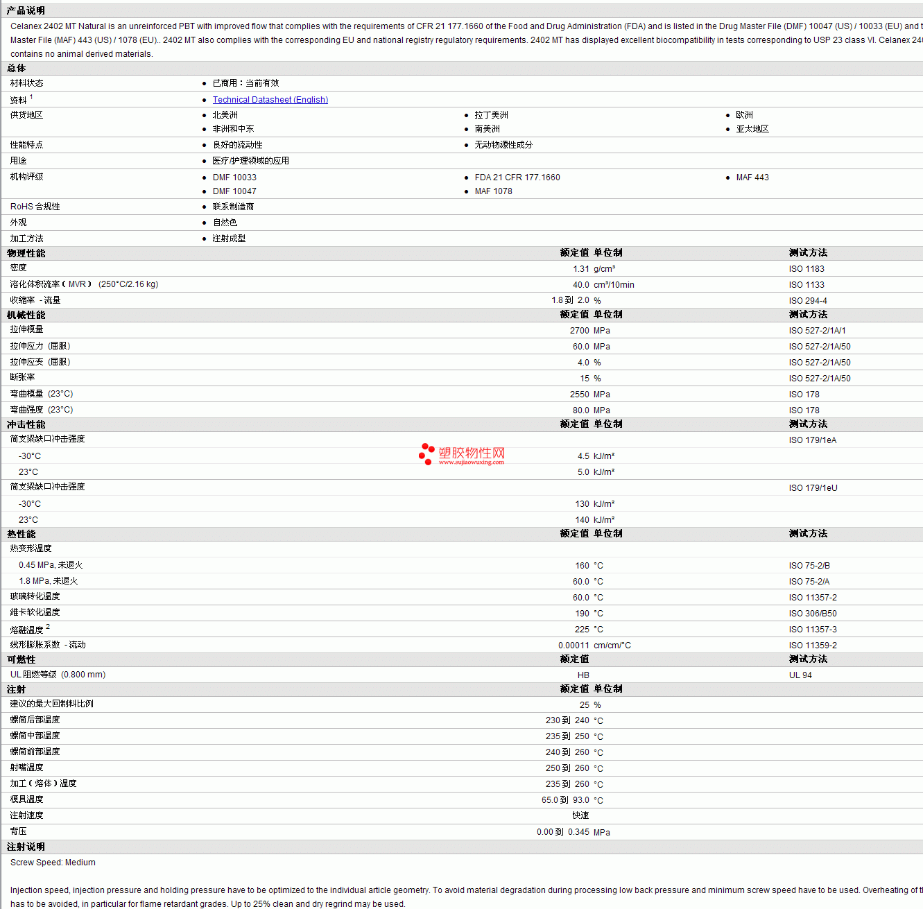Select the '拉丁美洲' availability region
The image size is (923, 909).
tap(491, 115)
